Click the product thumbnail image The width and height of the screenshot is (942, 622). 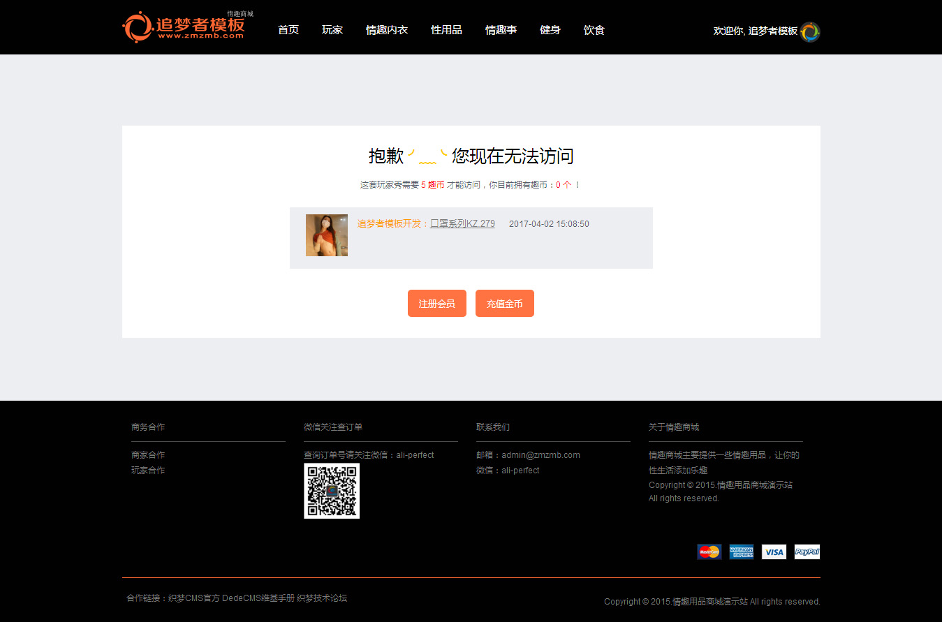coord(326,235)
